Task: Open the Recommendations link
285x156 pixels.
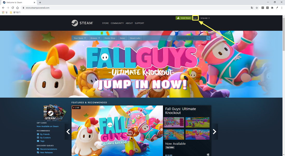Action: click(48, 149)
